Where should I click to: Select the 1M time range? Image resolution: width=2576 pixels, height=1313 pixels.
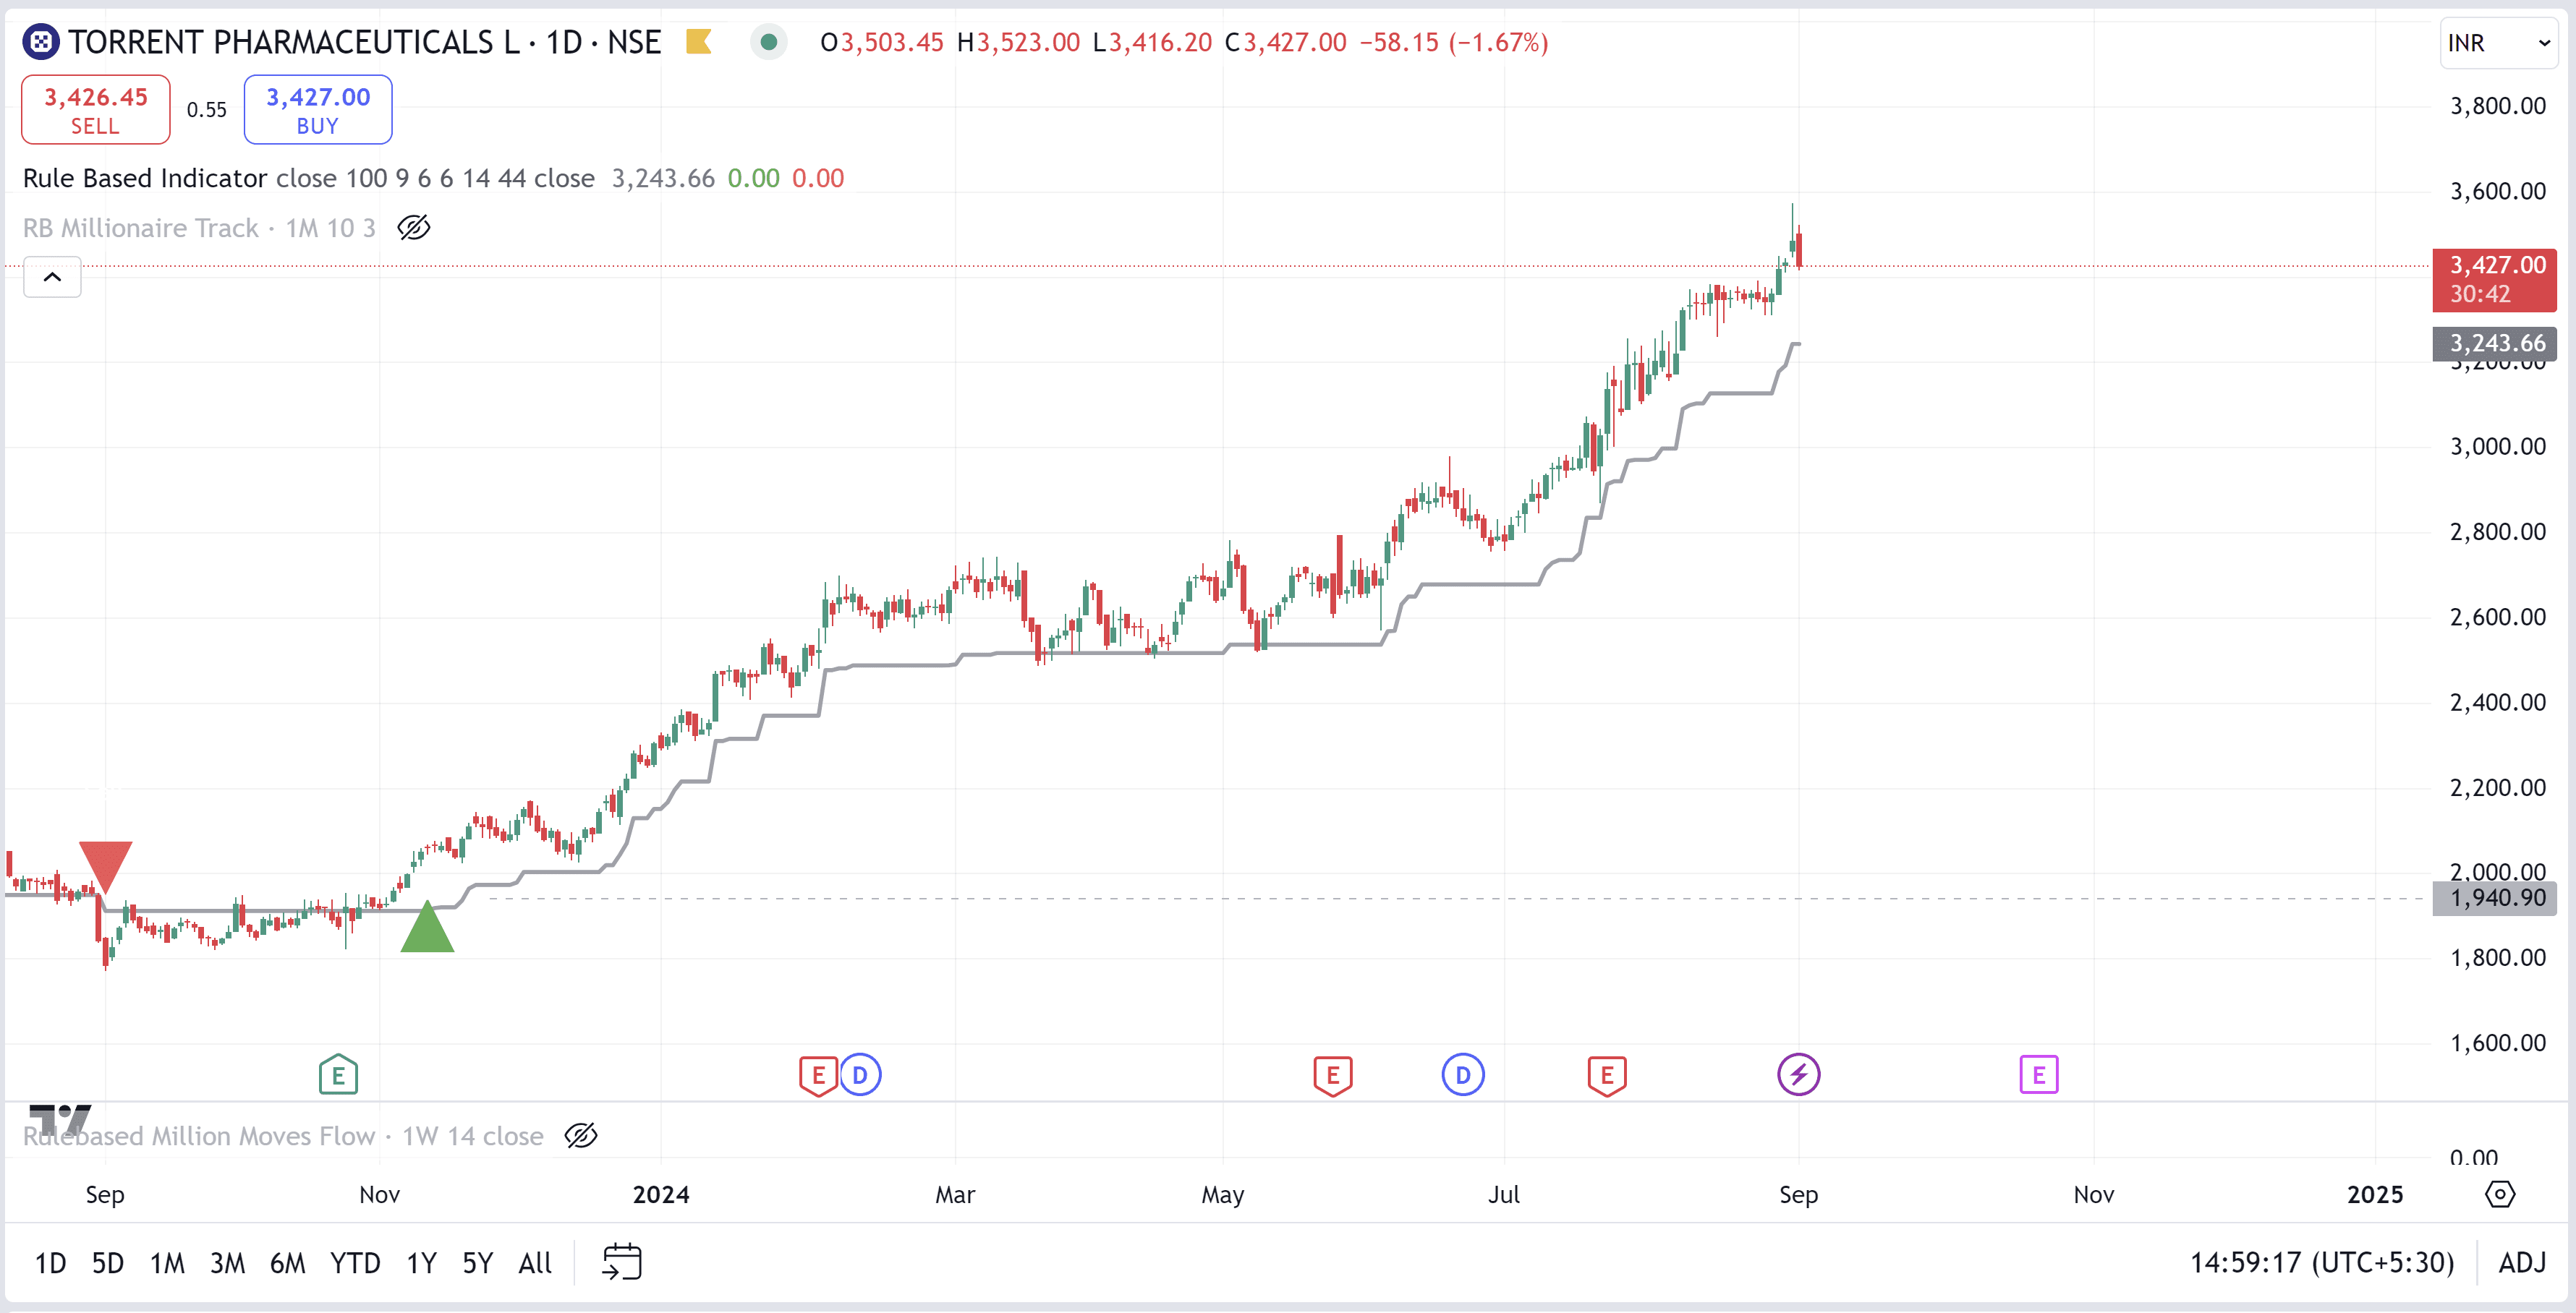(167, 1263)
